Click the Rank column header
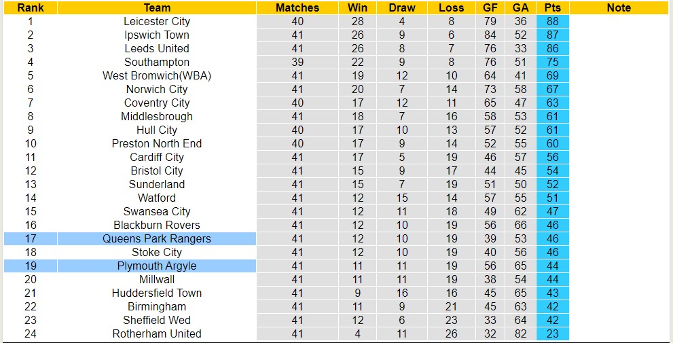 [31, 8]
